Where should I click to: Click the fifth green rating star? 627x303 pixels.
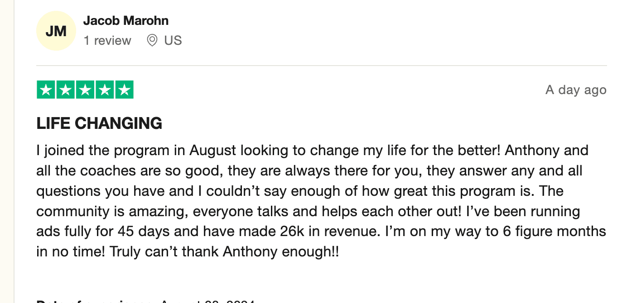tap(124, 90)
